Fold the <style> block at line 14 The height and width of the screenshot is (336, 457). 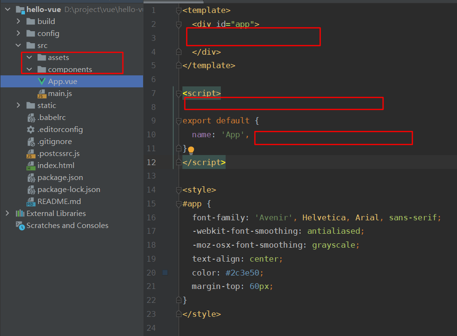(x=179, y=190)
